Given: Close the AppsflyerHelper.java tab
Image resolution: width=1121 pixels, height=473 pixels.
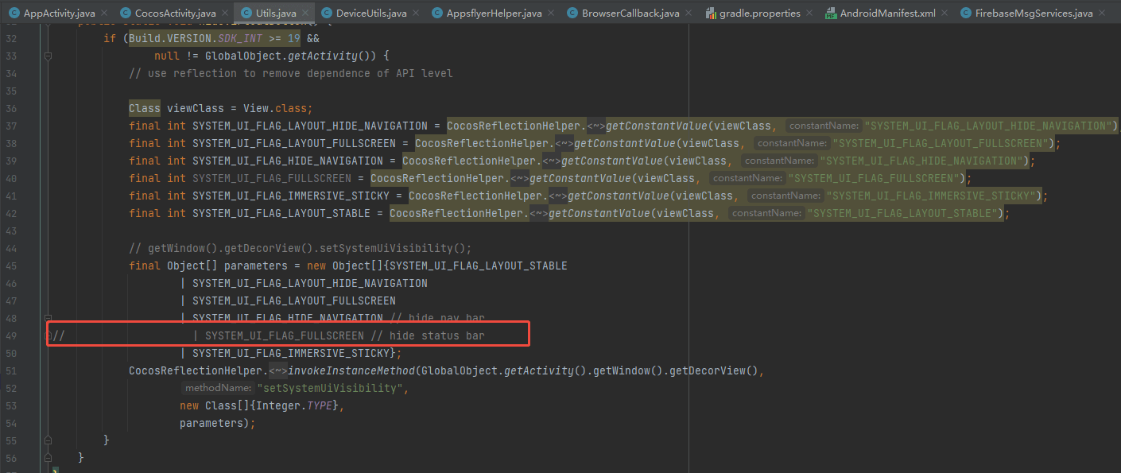Looking at the screenshot, I should (552, 14).
